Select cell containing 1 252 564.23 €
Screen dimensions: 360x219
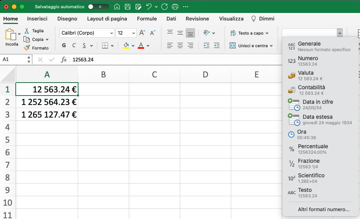coord(47,102)
